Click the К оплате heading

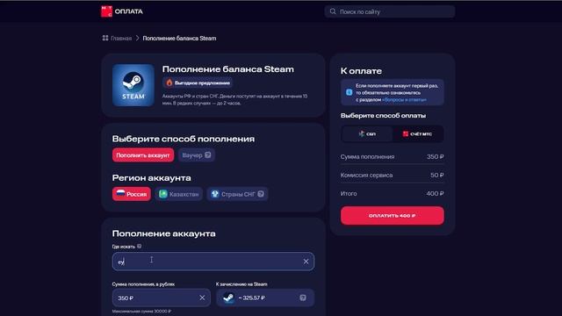point(361,71)
